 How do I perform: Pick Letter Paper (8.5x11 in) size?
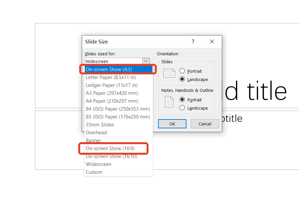111,77
